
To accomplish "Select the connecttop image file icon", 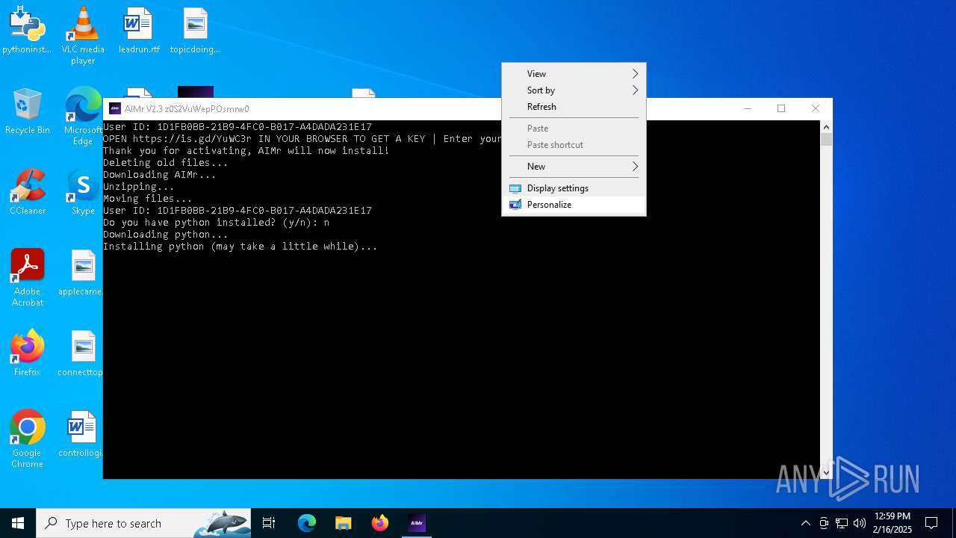I will point(81,353).
